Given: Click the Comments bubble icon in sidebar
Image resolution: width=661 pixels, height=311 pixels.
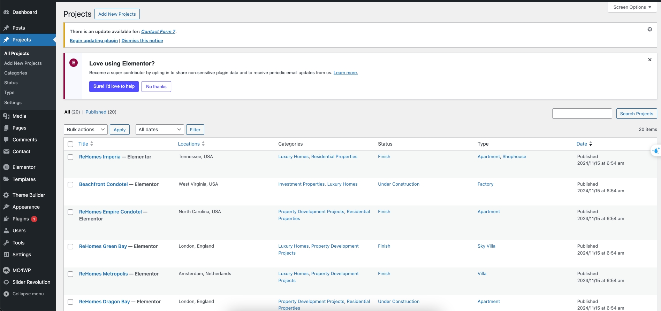Looking at the screenshot, I should 6,140.
